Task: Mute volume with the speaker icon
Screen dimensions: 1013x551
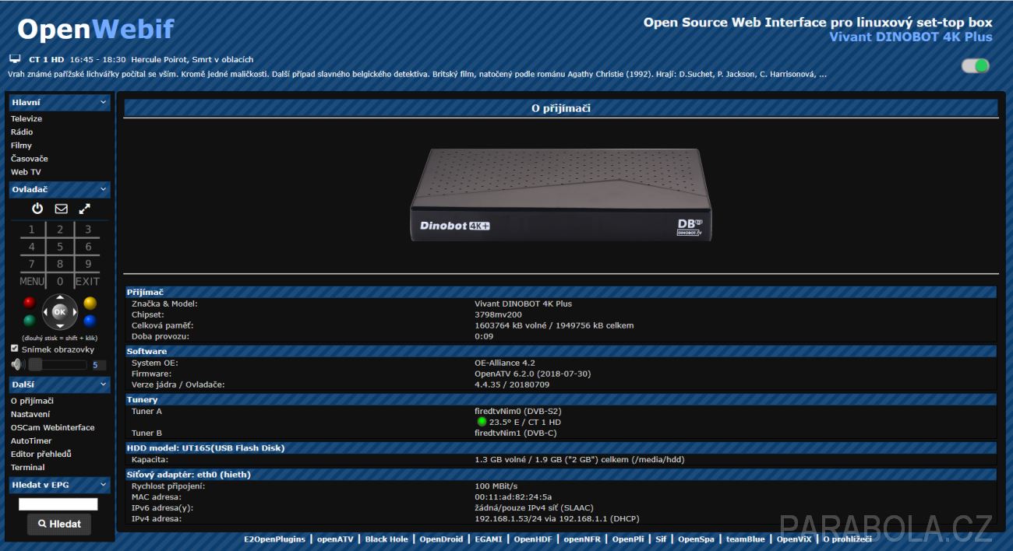Action: pyautogui.click(x=18, y=364)
